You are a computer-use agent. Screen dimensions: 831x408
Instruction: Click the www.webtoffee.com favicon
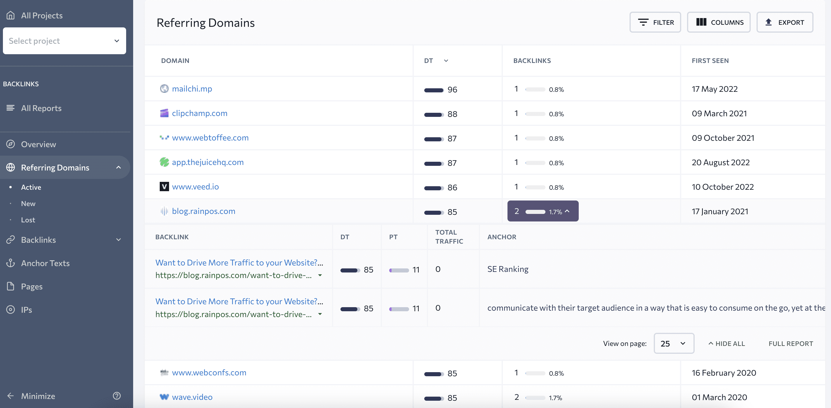(164, 138)
